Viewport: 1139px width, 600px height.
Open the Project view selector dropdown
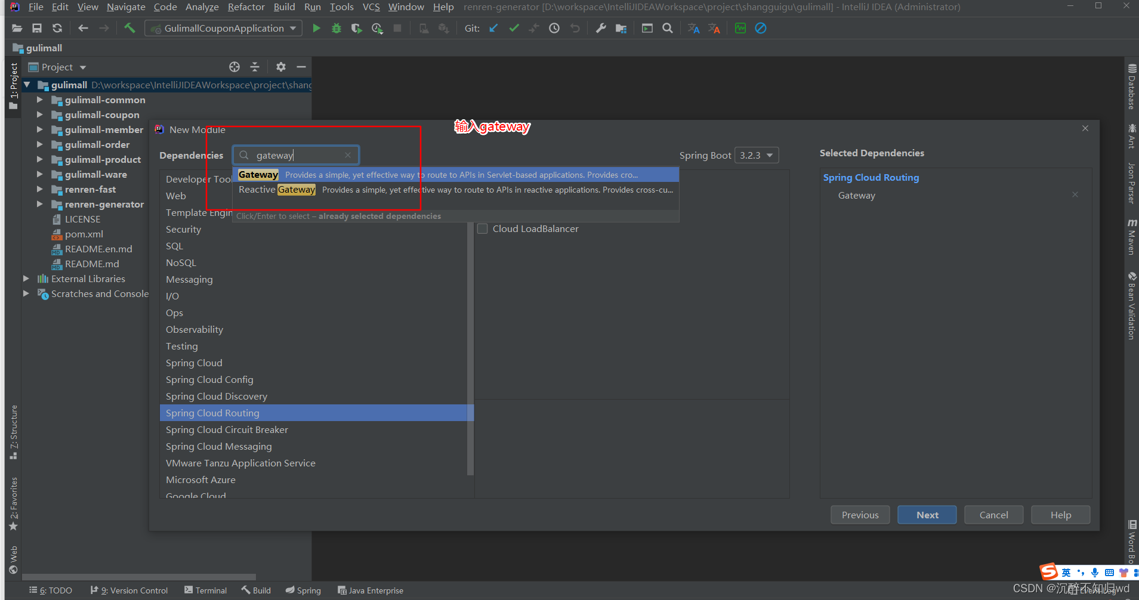click(x=57, y=67)
